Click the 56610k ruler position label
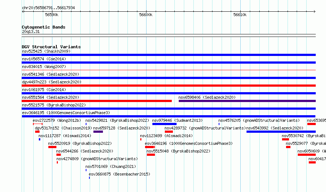Image resolution: width=326 pixels, height=192 pixels. tap(240, 15)
